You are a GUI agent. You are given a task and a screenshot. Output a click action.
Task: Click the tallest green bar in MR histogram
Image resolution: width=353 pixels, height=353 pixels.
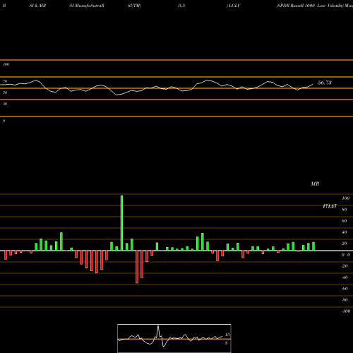(x=121, y=223)
